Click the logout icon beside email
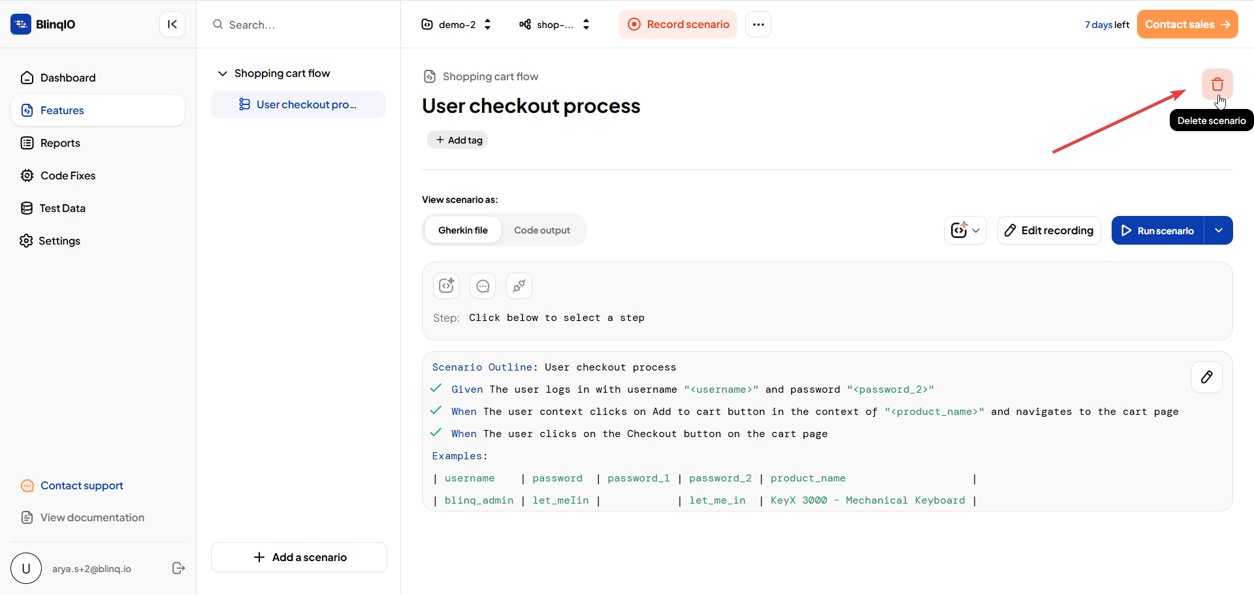Screen dimensions: 1254x595 click(178, 568)
